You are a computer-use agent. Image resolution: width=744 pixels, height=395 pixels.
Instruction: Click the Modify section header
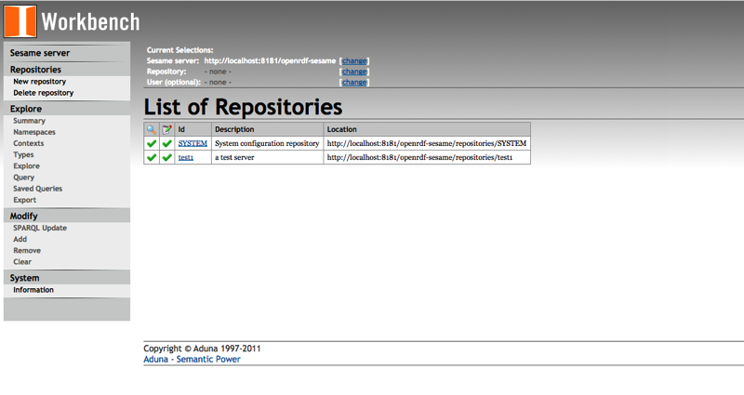(24, 217)
